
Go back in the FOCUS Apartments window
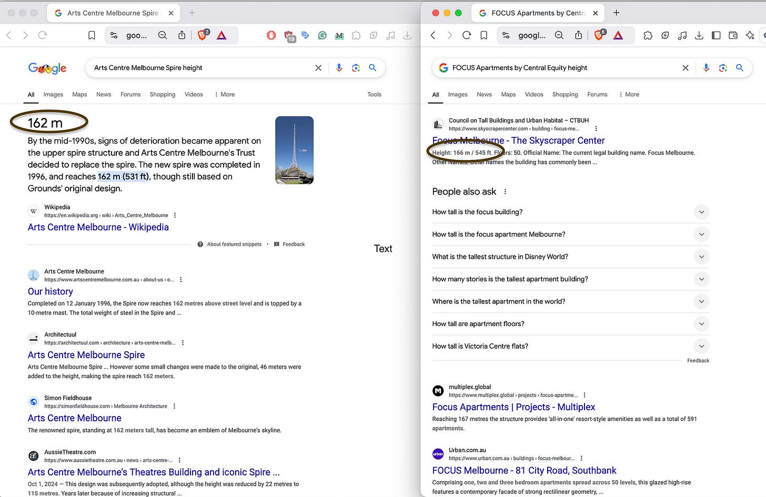433,35
